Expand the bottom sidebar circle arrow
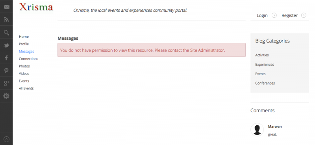This screenshot has height=145, width=315. (x=6, y=139)
